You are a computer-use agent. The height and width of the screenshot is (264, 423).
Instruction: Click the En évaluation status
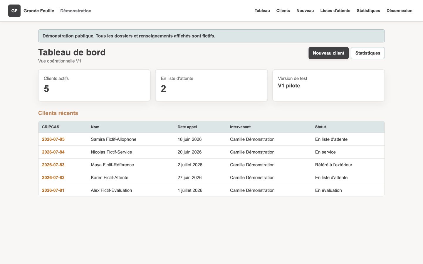pyautogui.click(x=328, y=190)
